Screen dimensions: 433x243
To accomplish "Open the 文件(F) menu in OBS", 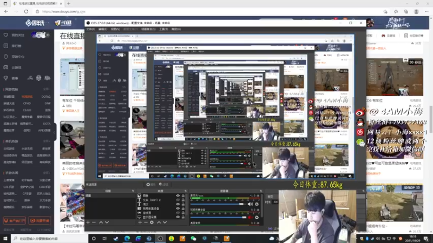I will pos(90,29).
